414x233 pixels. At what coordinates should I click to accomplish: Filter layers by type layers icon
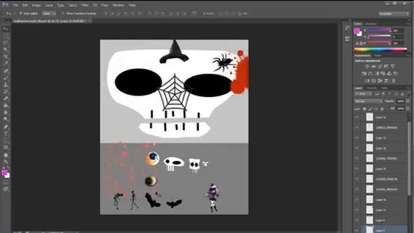point(389,94)
